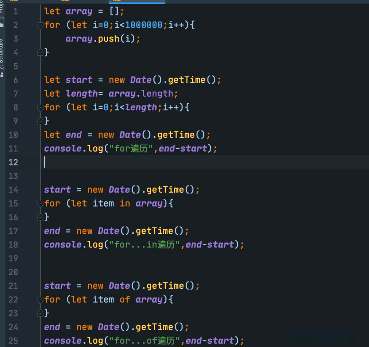Click line number 25 in the gutter
The image size is (369, 347).
[13, 341]
